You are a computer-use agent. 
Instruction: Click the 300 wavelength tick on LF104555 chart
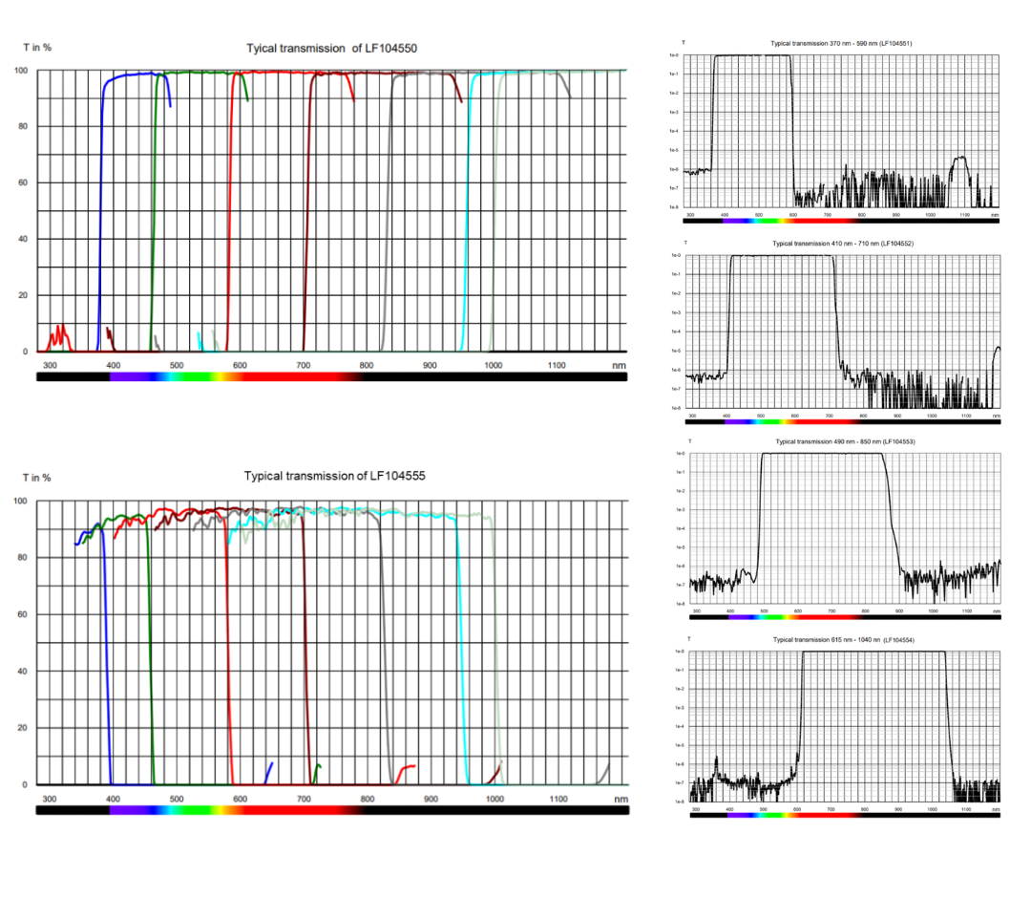tap(50, 799)
